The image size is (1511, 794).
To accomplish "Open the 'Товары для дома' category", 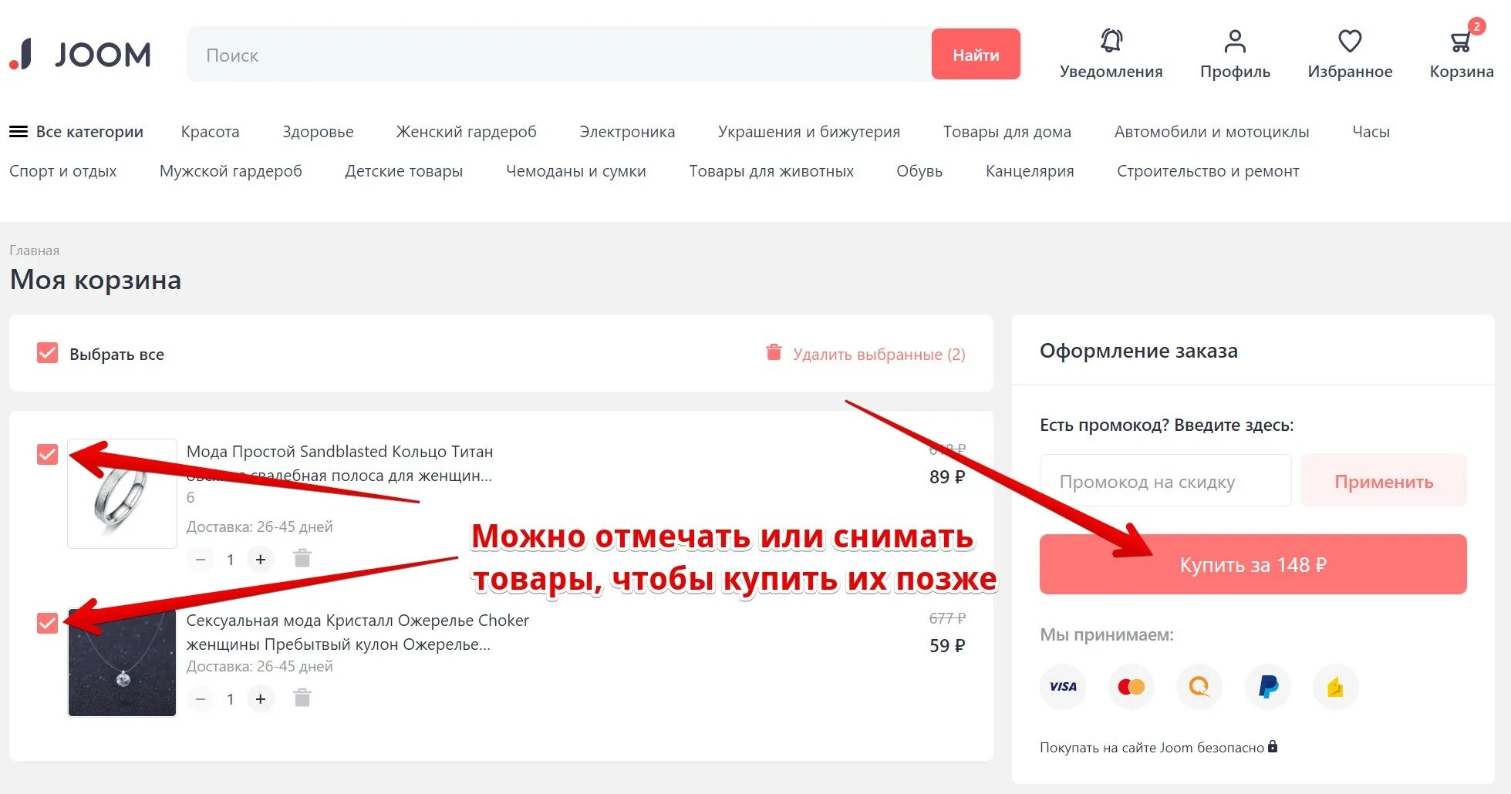I will [x=1007, y=132].
